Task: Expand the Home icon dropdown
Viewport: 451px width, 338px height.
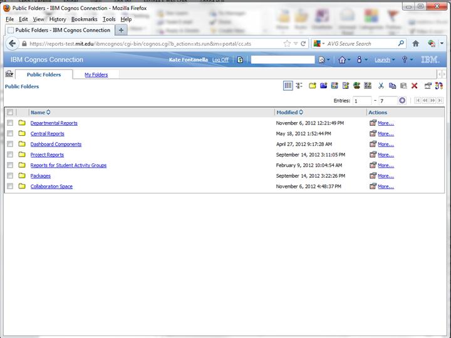Action: pos(344,60)
